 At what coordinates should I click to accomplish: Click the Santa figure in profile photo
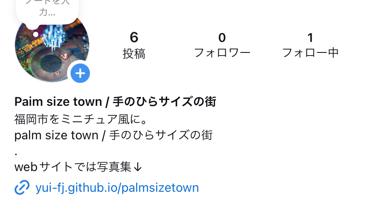[x=64, y=56]
